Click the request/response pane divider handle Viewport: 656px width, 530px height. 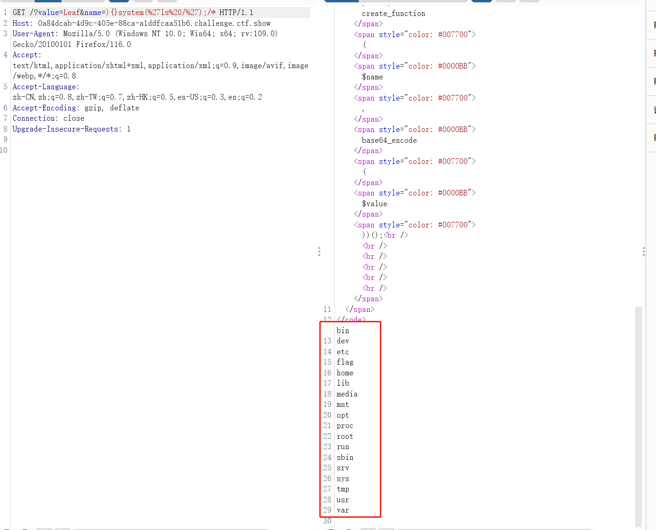319,251
